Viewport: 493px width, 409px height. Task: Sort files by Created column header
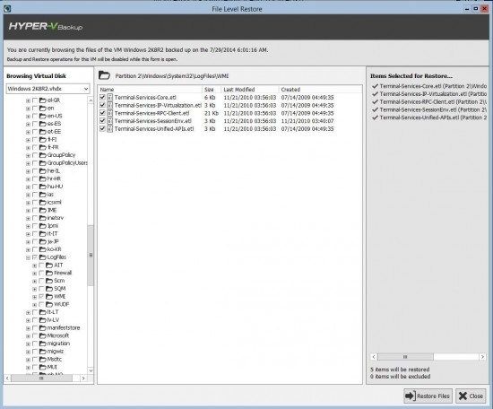click(x=320, y=90)
